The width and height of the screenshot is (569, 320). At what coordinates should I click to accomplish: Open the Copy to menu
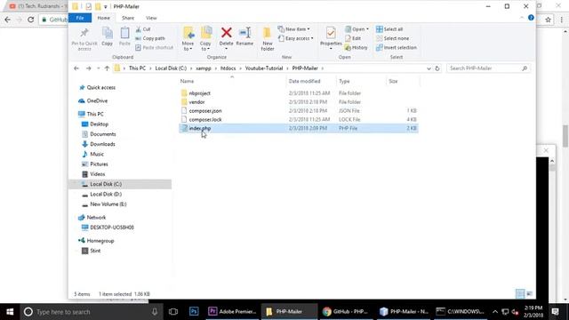tap(205, 39)
